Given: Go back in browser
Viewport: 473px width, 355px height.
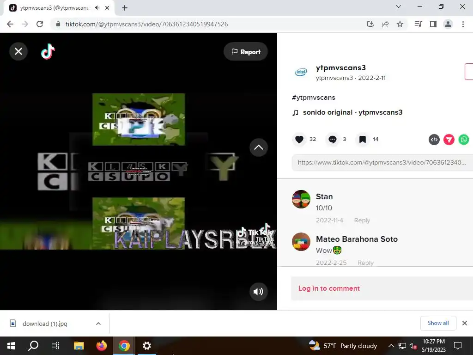Looking at the screenshot, I should pos(10,24).
